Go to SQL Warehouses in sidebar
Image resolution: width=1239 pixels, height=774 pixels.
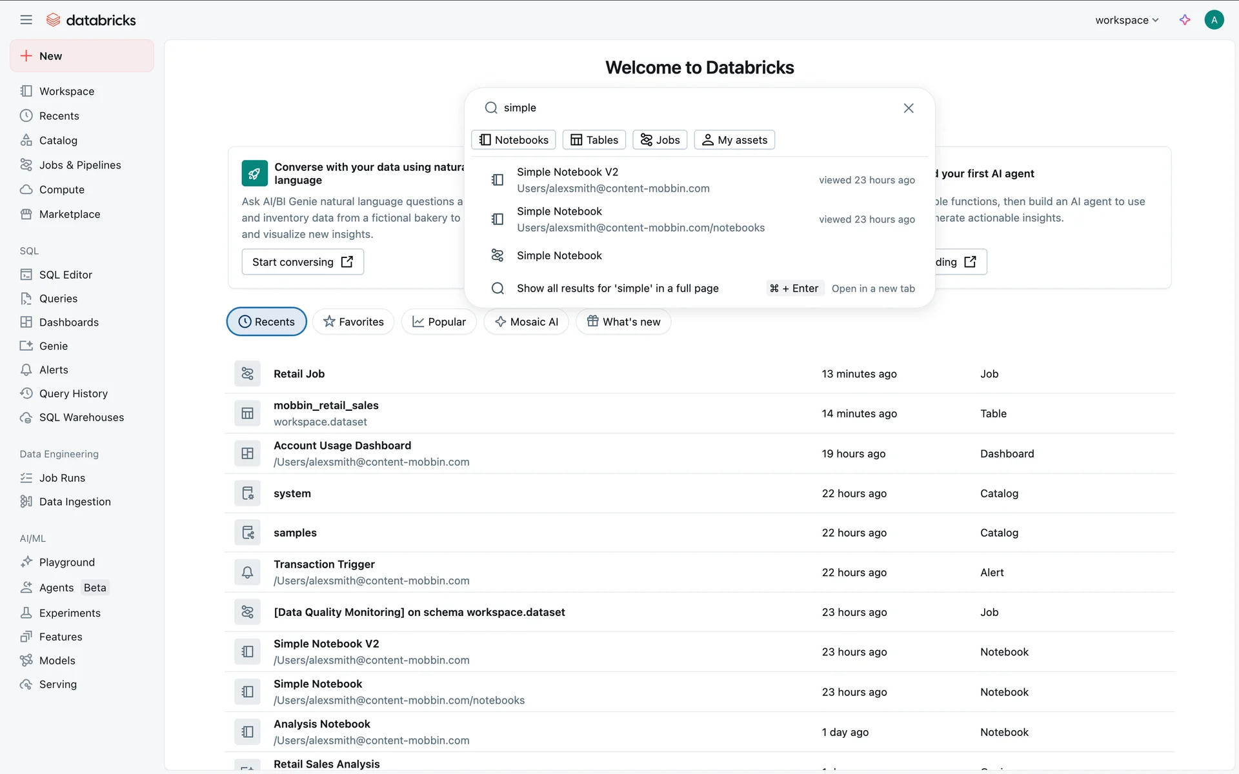(81, 417)
